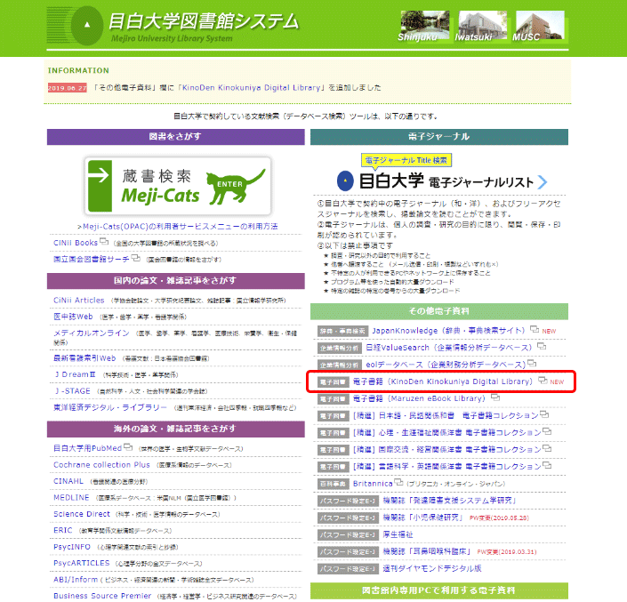Open 目白大学 電子ジャーナルリスト banner
627x602 pixels.
tap(441, 181)
